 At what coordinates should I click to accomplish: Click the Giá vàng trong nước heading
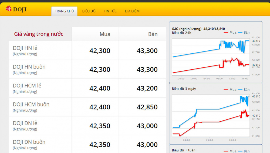[x=39, y=34]
